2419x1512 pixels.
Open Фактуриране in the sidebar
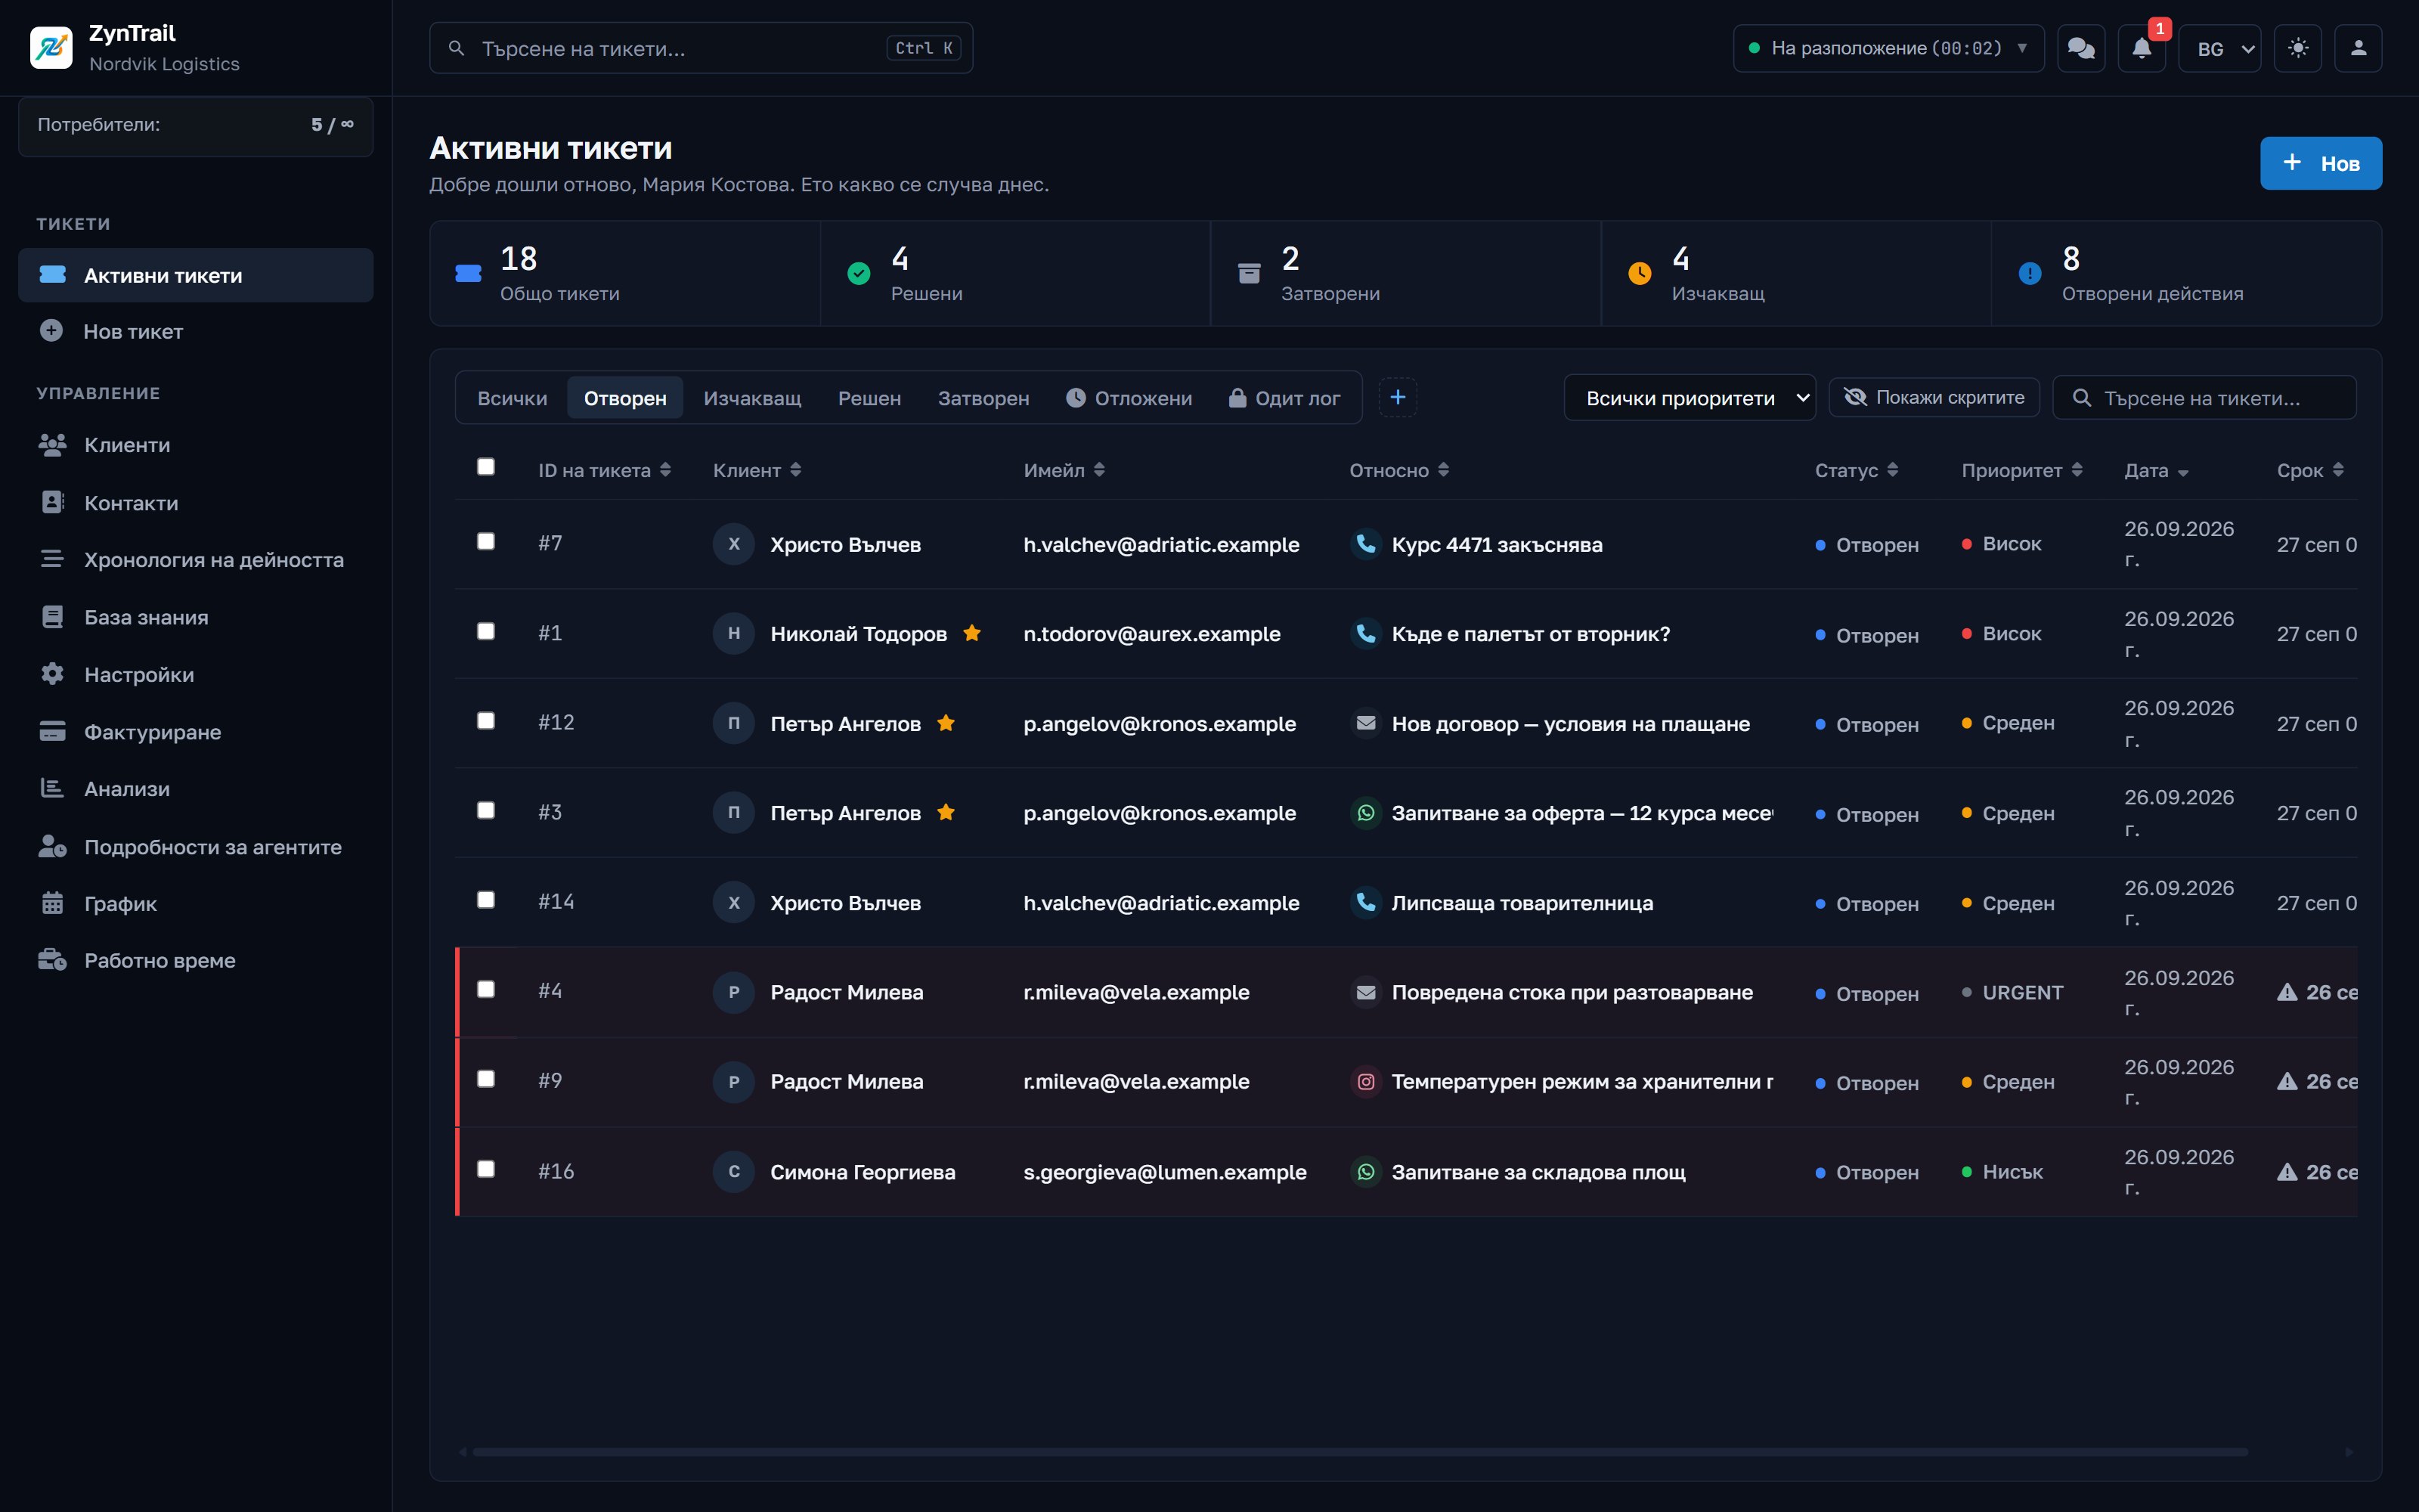tap(196, 732)
